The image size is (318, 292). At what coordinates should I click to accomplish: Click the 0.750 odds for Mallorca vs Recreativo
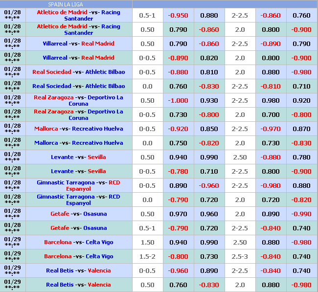[x=178, y=143]
